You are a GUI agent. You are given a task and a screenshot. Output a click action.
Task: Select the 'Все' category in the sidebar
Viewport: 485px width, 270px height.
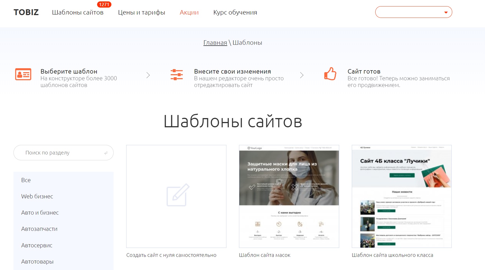(26, 180)
